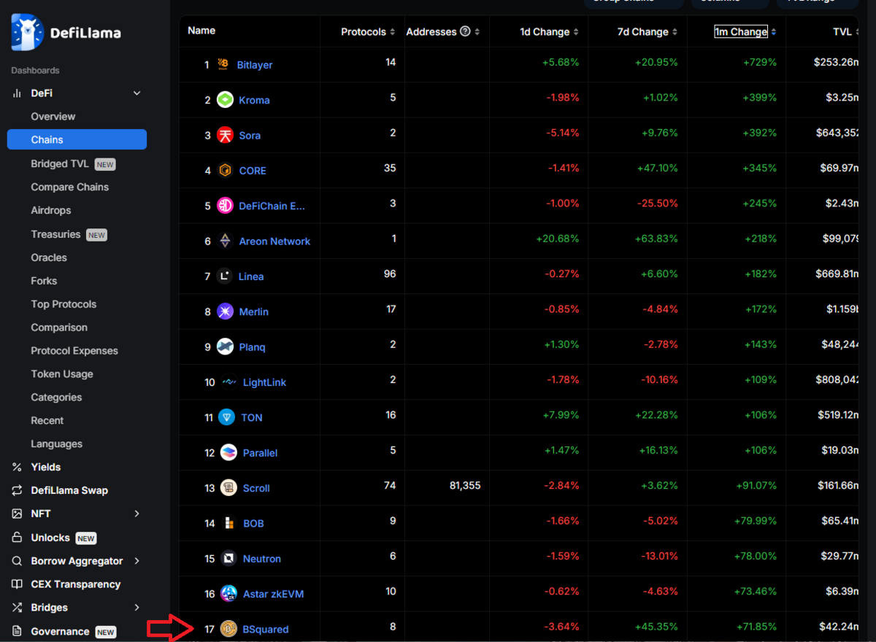Click the CORE chain icon
This screenshot has height=642, width=876.
(225, 170)
